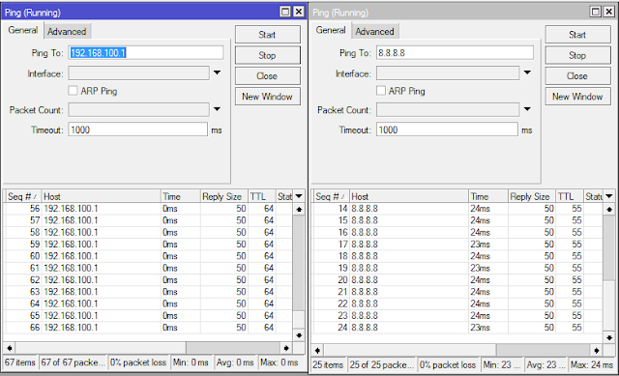Image resolution: width=619 pixels, height=376 pixels.
Task: Sort left table by Reply Size header
Action: point(223,196)
